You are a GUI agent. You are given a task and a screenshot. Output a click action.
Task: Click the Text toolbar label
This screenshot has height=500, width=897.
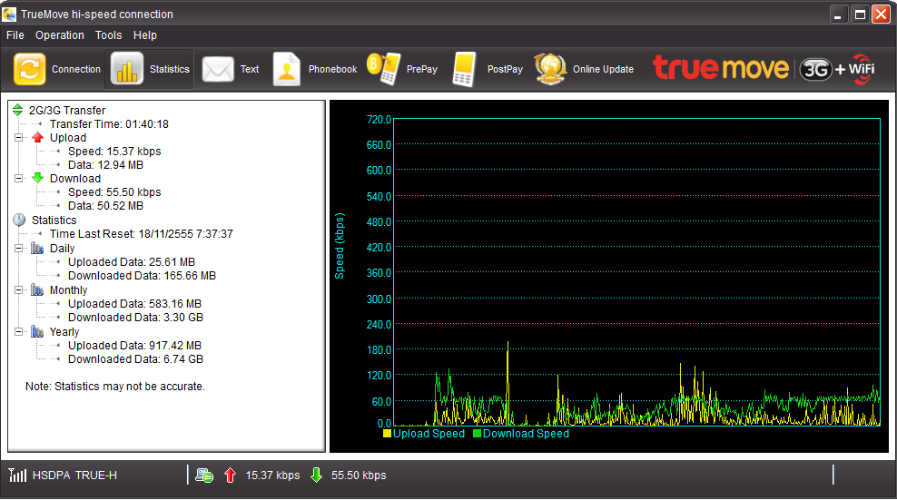pos(250,69)
